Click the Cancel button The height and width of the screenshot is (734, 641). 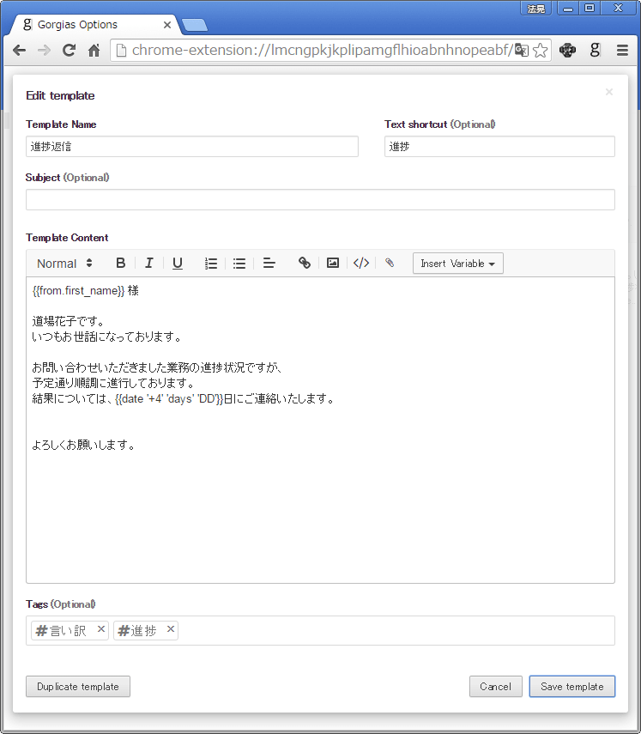495,687
